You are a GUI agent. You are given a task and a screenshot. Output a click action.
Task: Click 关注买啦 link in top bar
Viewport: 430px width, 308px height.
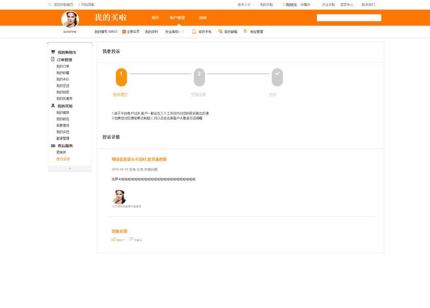[328, 5]
